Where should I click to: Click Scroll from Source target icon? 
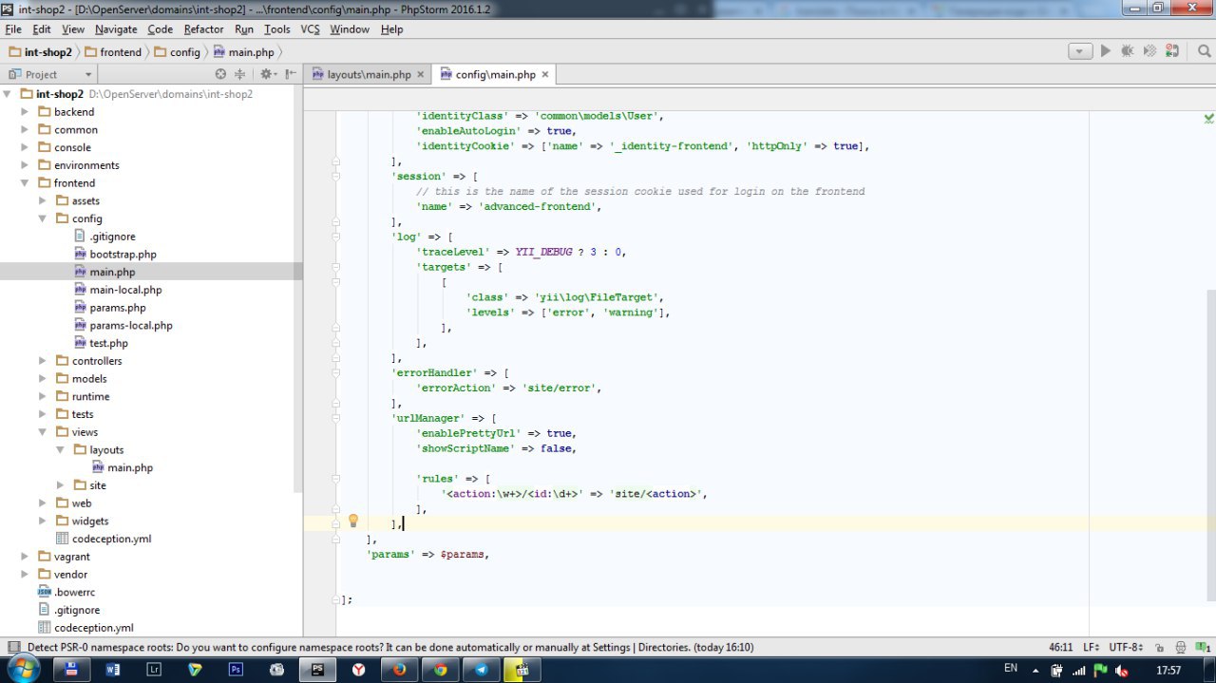coord(221,74)
